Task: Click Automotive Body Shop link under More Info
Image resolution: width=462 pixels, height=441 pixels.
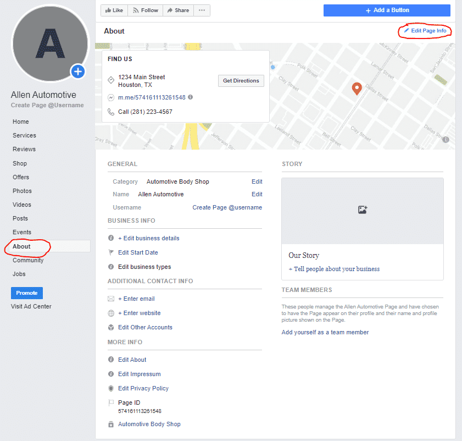Action: click(x=149, y=424)
